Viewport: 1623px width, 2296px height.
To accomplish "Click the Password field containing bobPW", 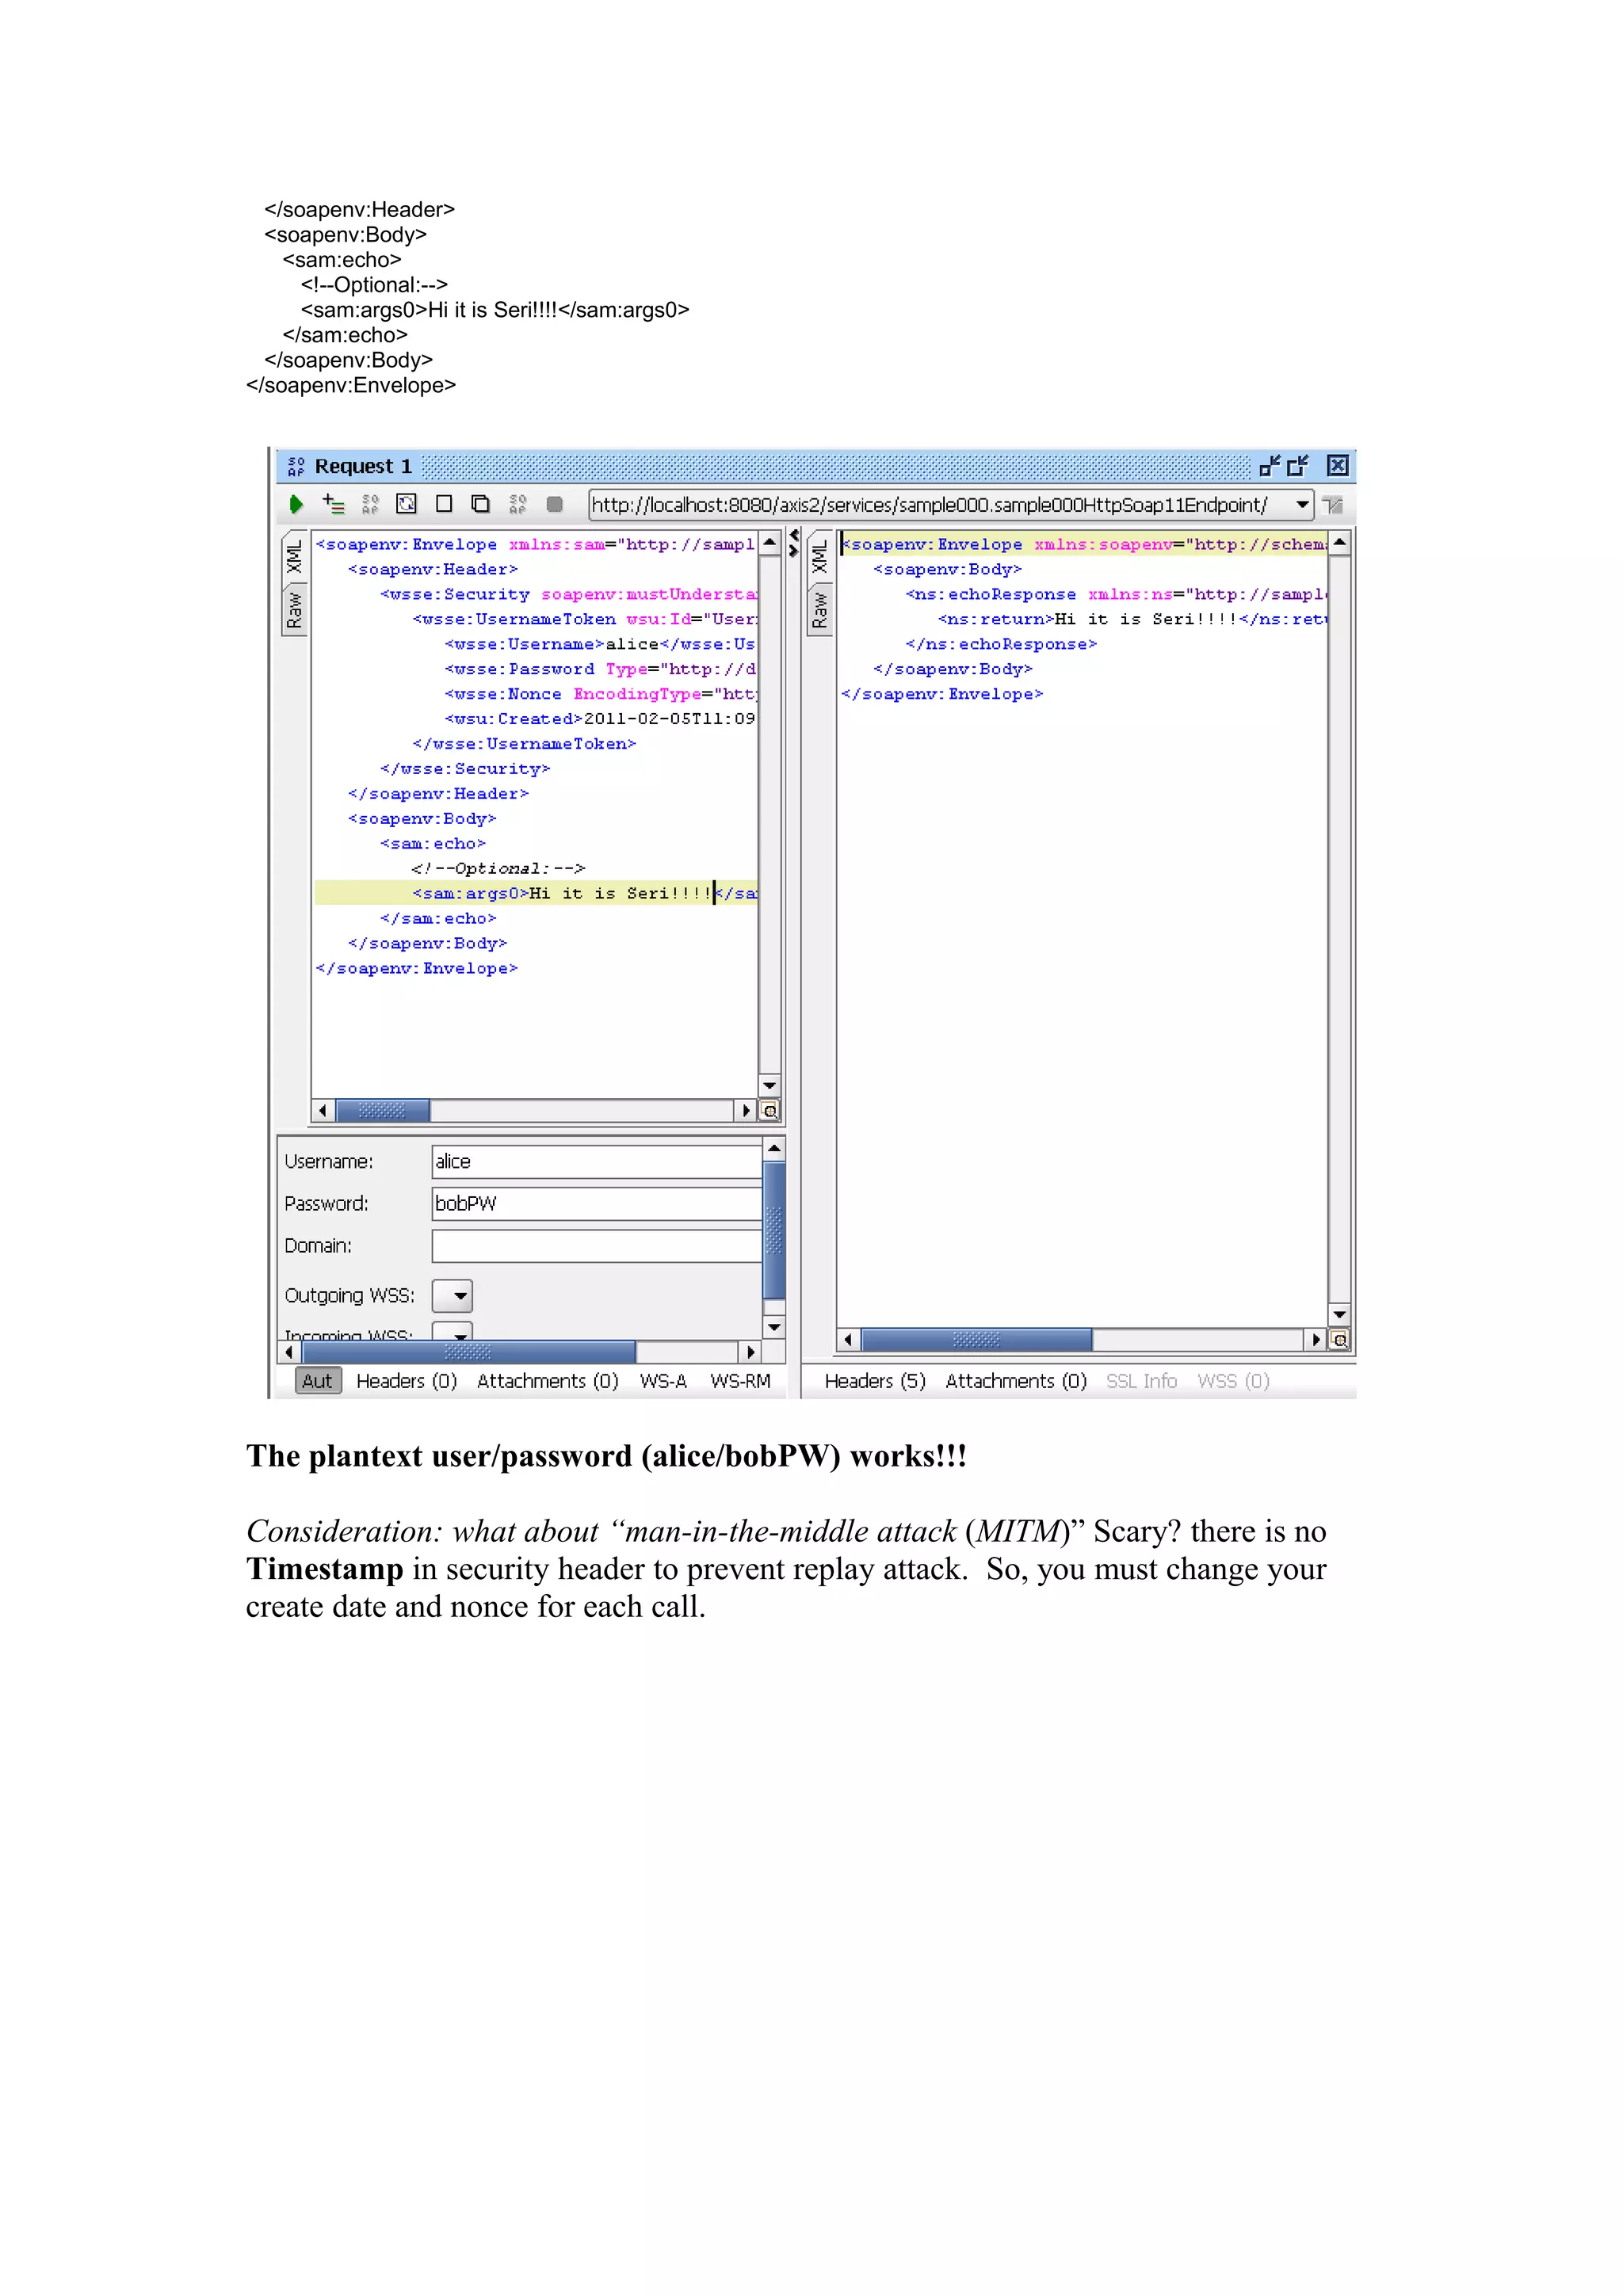I will coord(597,1204).
